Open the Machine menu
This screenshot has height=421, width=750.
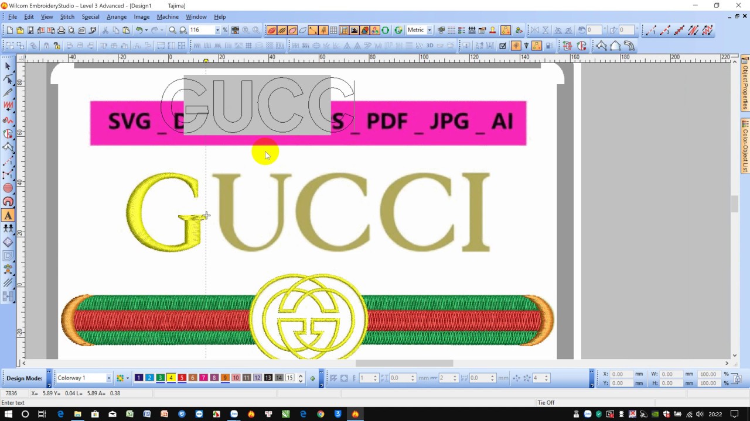168,16
